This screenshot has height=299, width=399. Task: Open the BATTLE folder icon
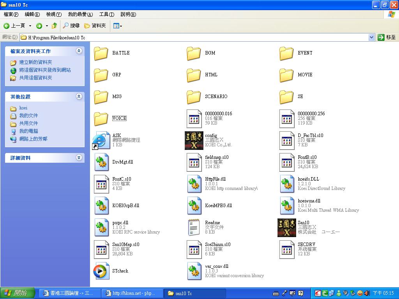point(101,53)
